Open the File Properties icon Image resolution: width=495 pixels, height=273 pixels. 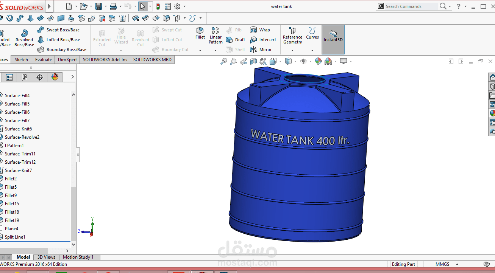pyautogui.click(x=168, y=6)
